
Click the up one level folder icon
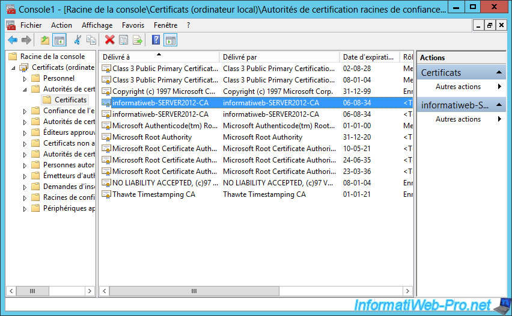click(45, 40)
